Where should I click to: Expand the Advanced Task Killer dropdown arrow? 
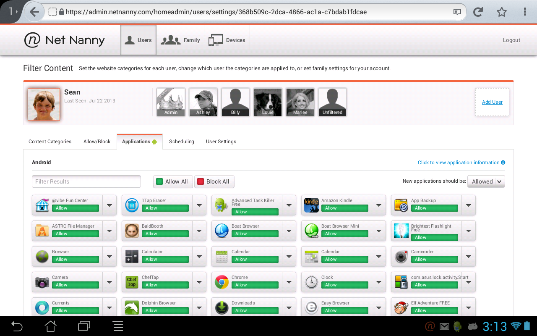click(289, 205)
